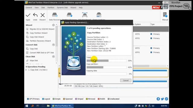Open the Help menu

[x=81, y=7]
